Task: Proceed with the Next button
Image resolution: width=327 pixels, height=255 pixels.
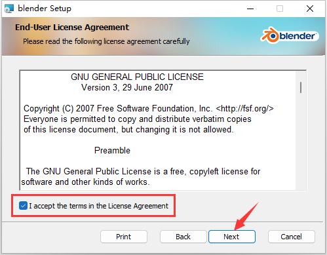Action: (x=232, y=237)
